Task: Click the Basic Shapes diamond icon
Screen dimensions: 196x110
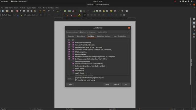Action: click(122, 11)
